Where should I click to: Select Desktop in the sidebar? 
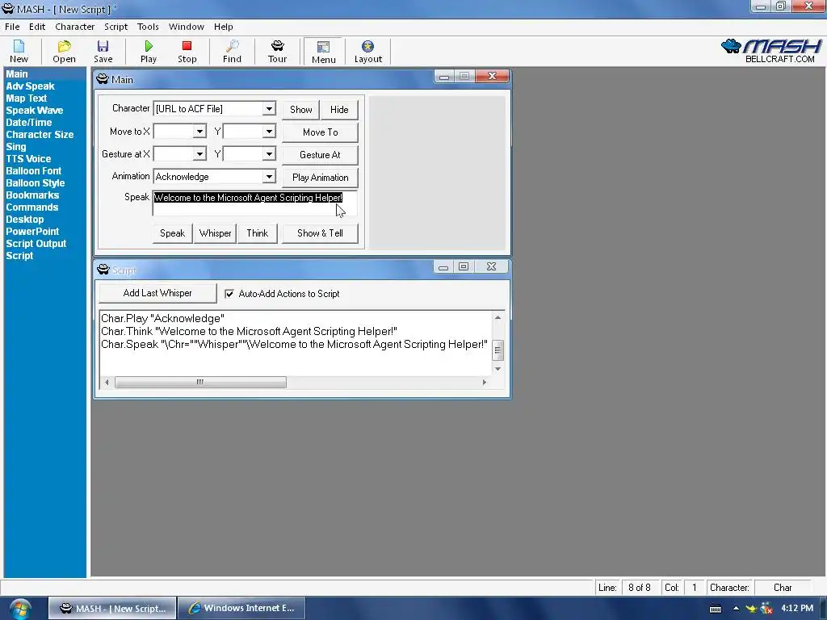coord(25,220)
